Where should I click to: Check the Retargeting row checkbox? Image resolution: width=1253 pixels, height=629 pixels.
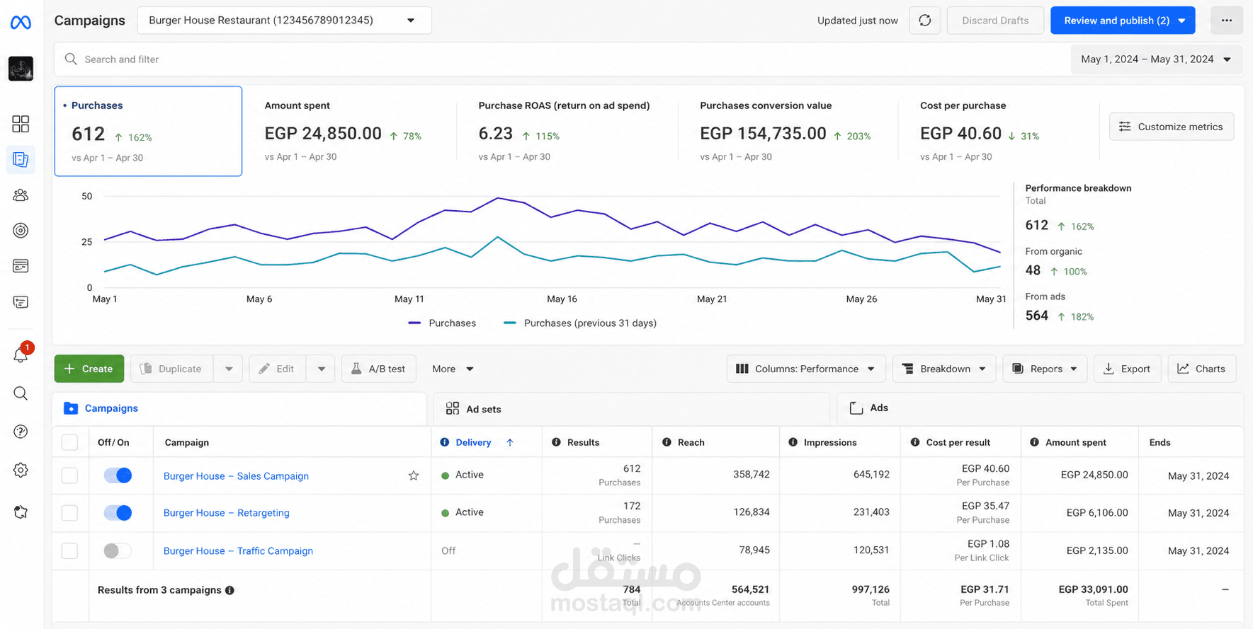click(69, 513)
